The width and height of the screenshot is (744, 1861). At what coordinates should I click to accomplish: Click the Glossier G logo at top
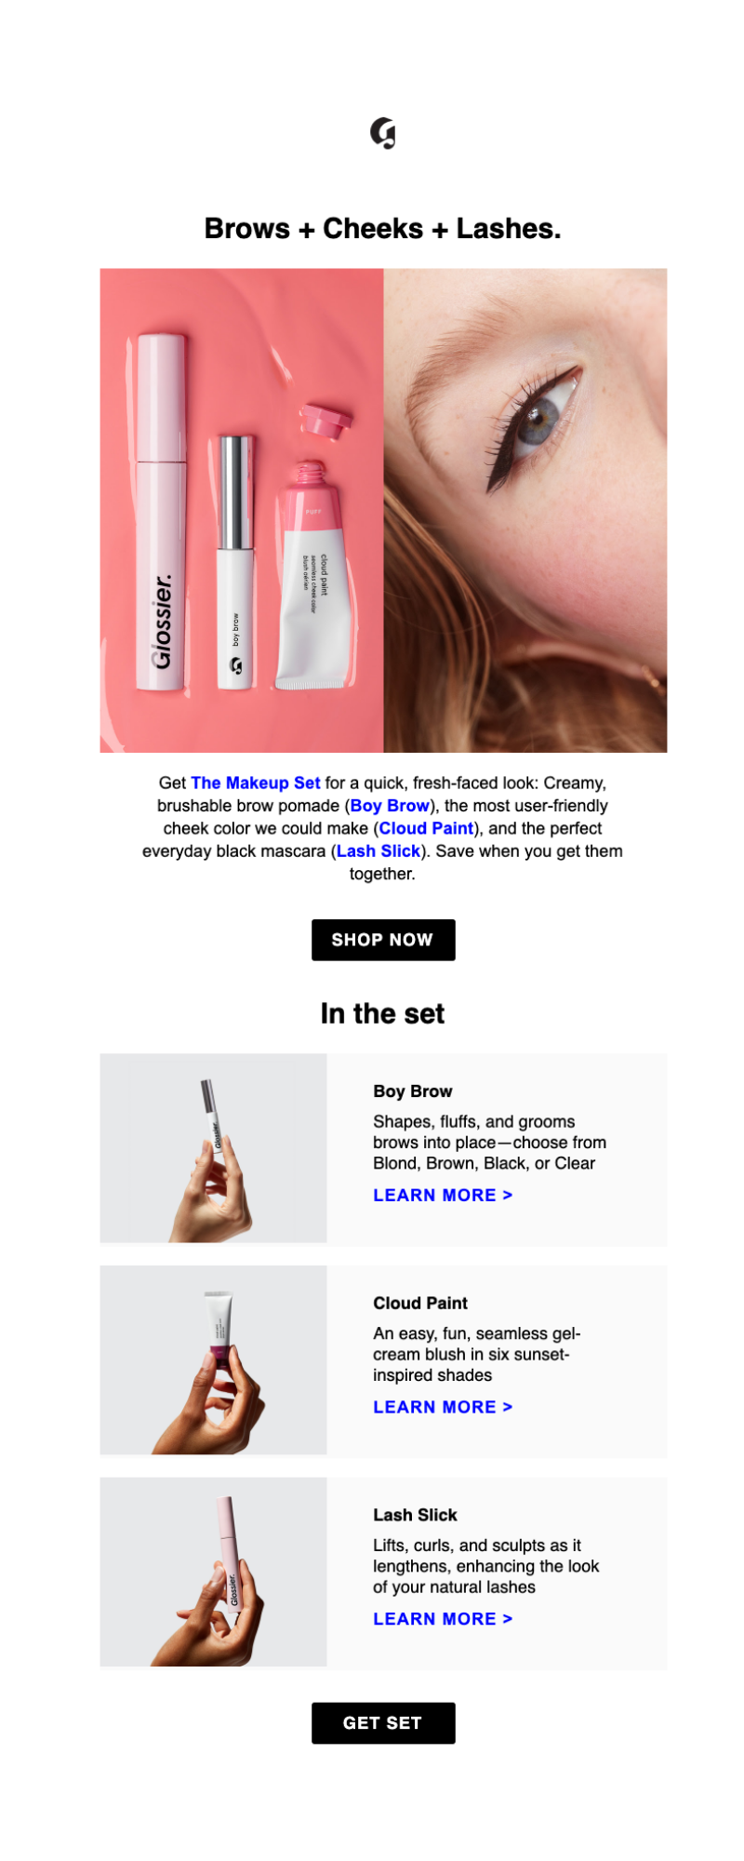(x=382, y=134)
